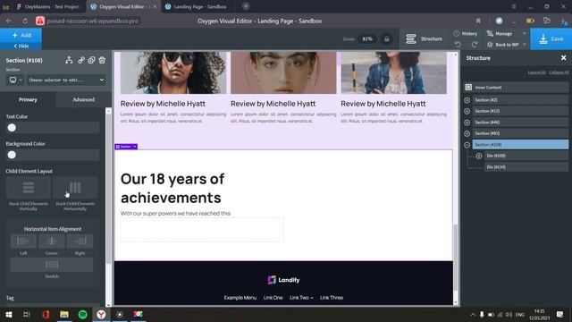
Task: Click Back to WP
Action: point(507,45)
